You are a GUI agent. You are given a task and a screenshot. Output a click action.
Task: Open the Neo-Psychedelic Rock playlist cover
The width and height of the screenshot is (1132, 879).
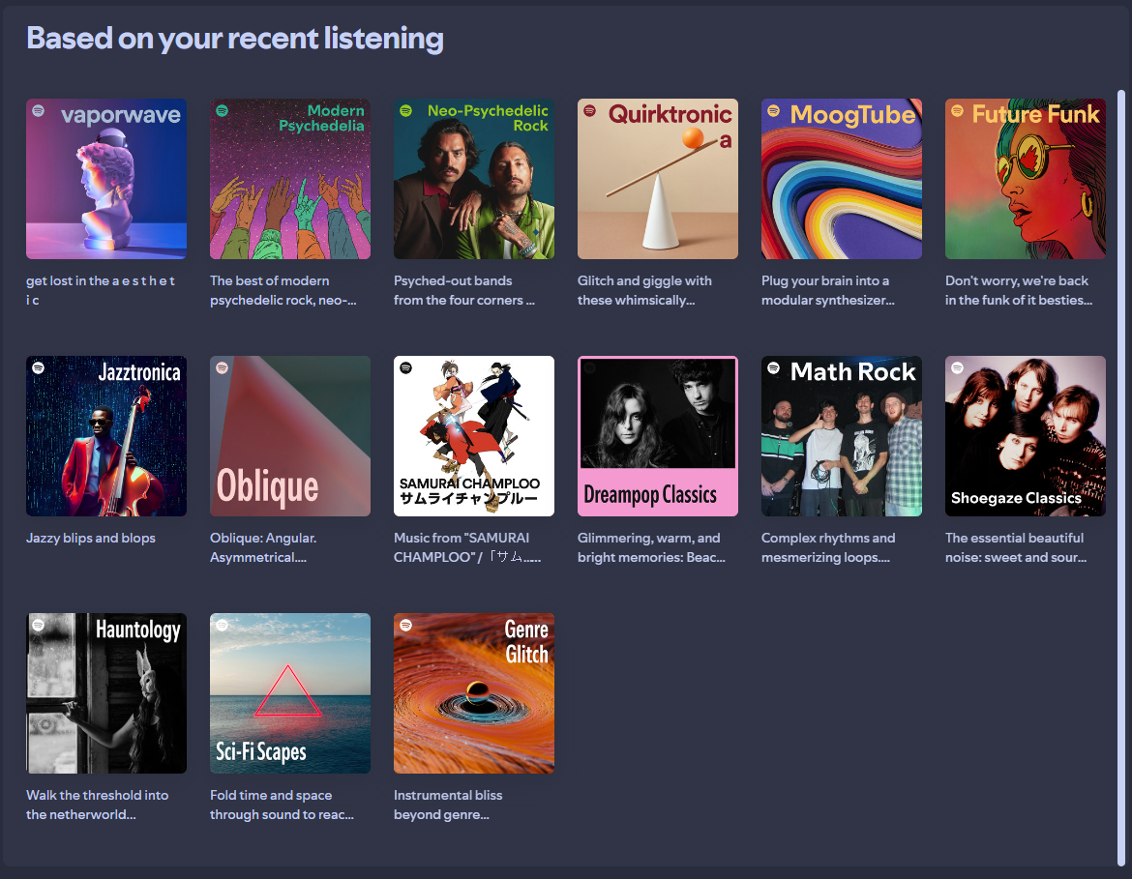474,179
